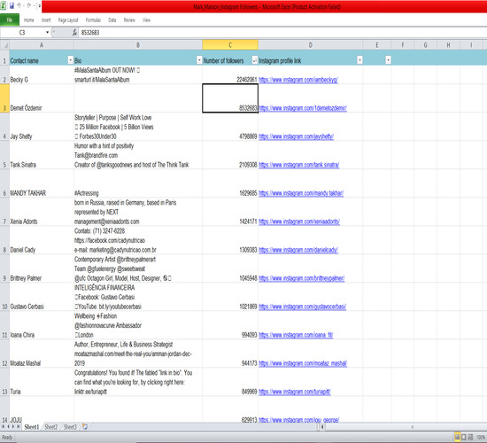
Task: Switch to Page Break Preview icon
Action: 470,437
